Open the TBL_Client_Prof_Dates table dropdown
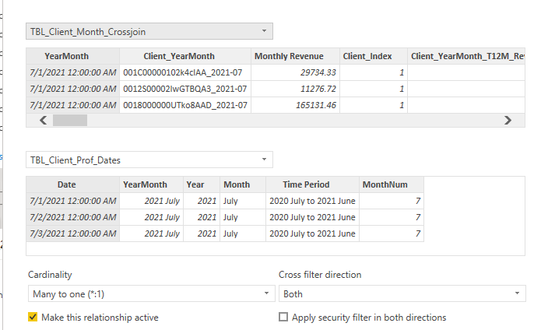 [149, 160]
